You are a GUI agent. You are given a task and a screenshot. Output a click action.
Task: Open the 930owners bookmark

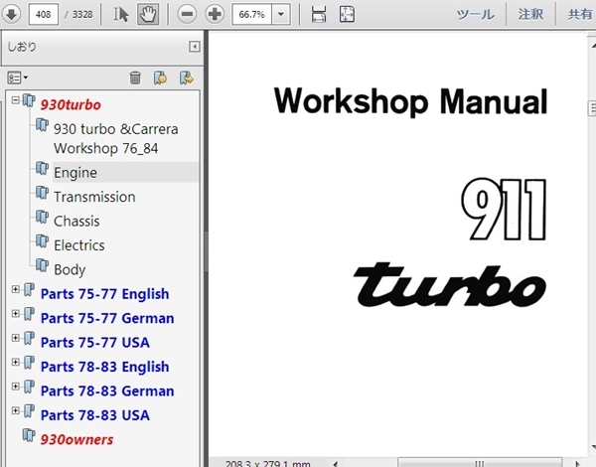click(76, 439)
